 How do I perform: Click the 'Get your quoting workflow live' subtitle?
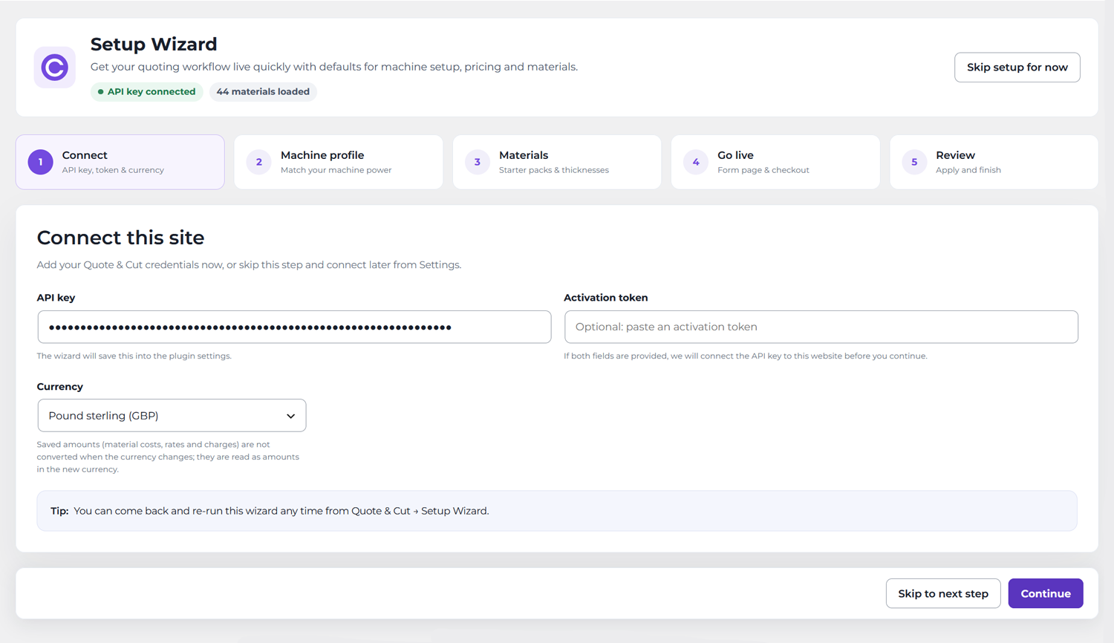tap(334, 67)
